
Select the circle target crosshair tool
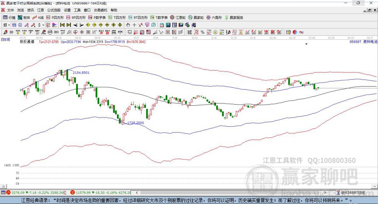click(x=75, y=32)
